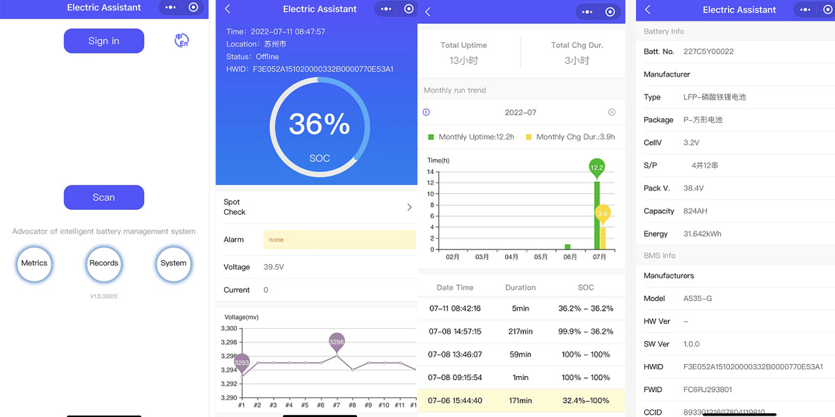Image resolution: width=835 pixels, height=417 pixels.
Task: Tap the yellow 3.9 charge duration marker
Action: click(603, 213)
